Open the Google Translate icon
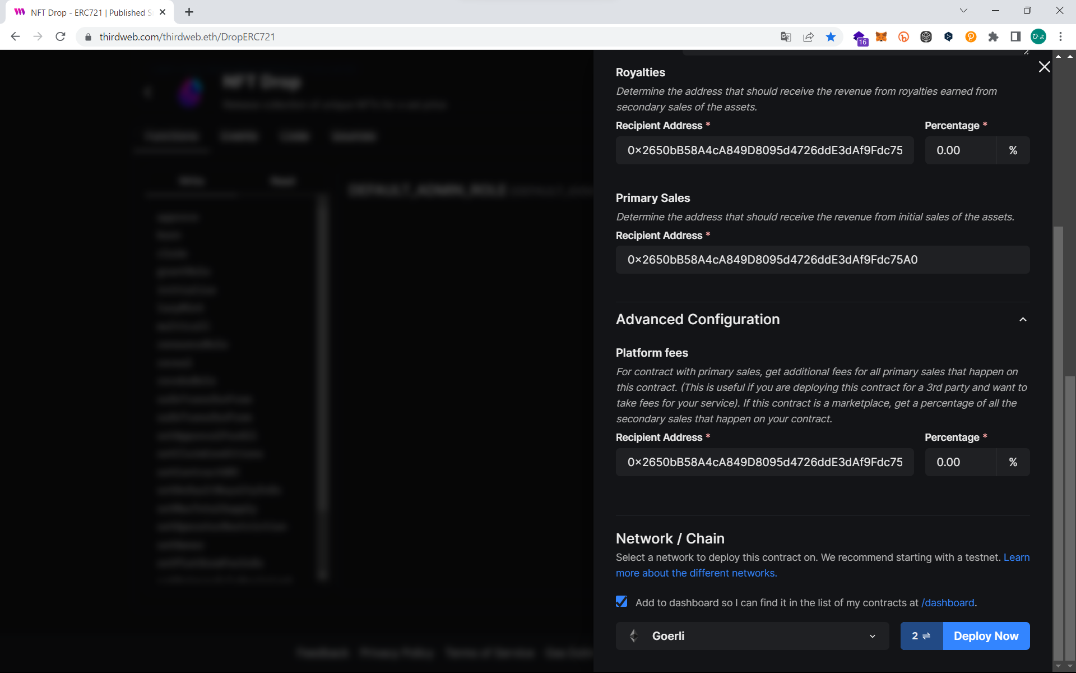 pos(786,37)
